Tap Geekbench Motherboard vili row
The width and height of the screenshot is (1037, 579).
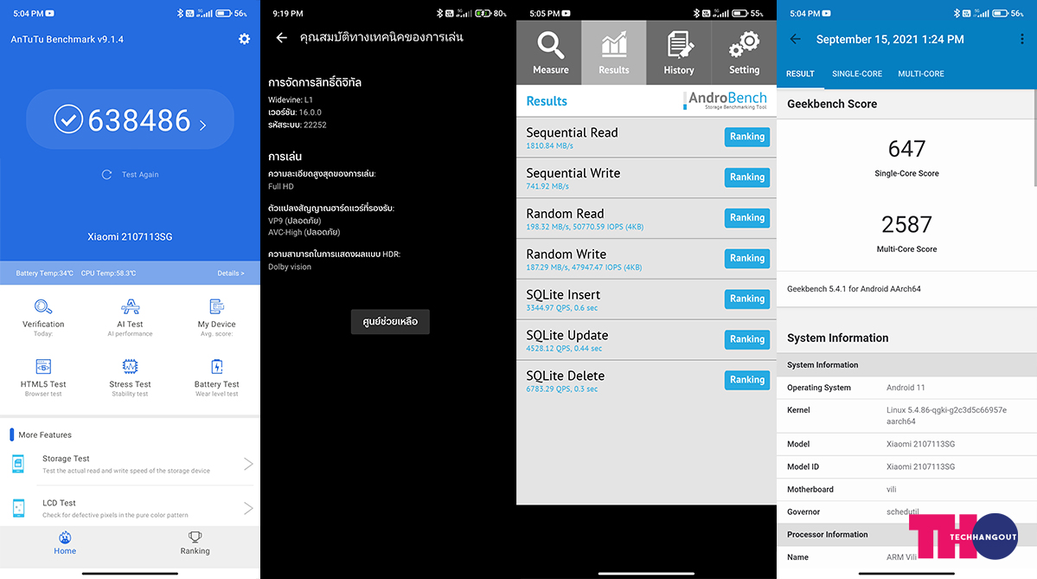point(906,489)
